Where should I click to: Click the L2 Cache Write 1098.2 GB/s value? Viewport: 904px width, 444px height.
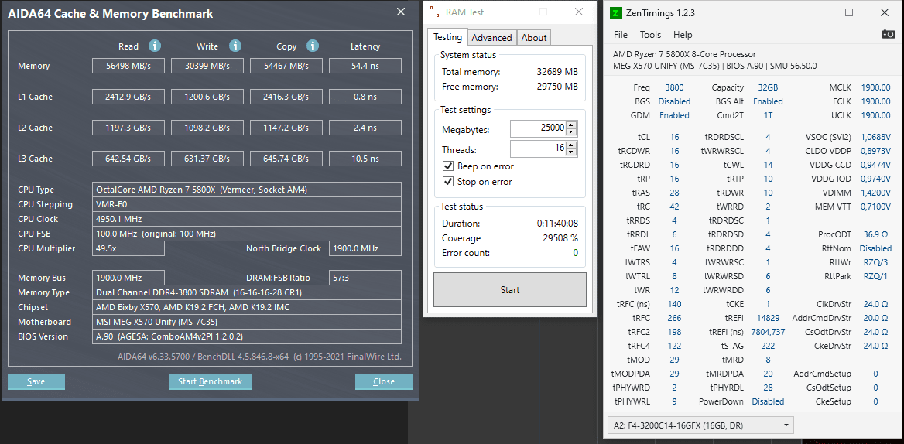(207, 128)
